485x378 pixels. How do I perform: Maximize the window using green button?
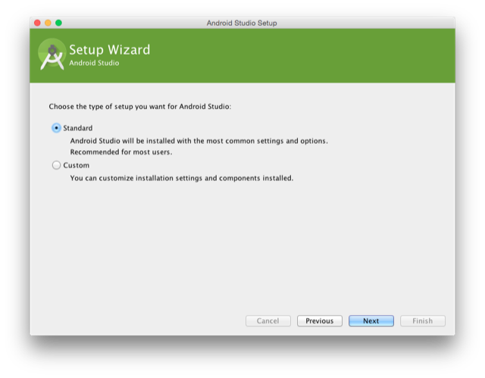[58, 23]
